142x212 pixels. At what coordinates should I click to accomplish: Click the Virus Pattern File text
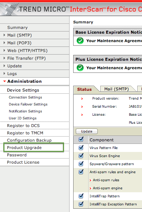click(x=104, y=148)
